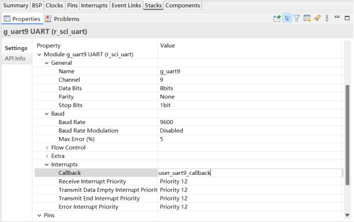Select the Parity property label

click(x=66, y=97)
